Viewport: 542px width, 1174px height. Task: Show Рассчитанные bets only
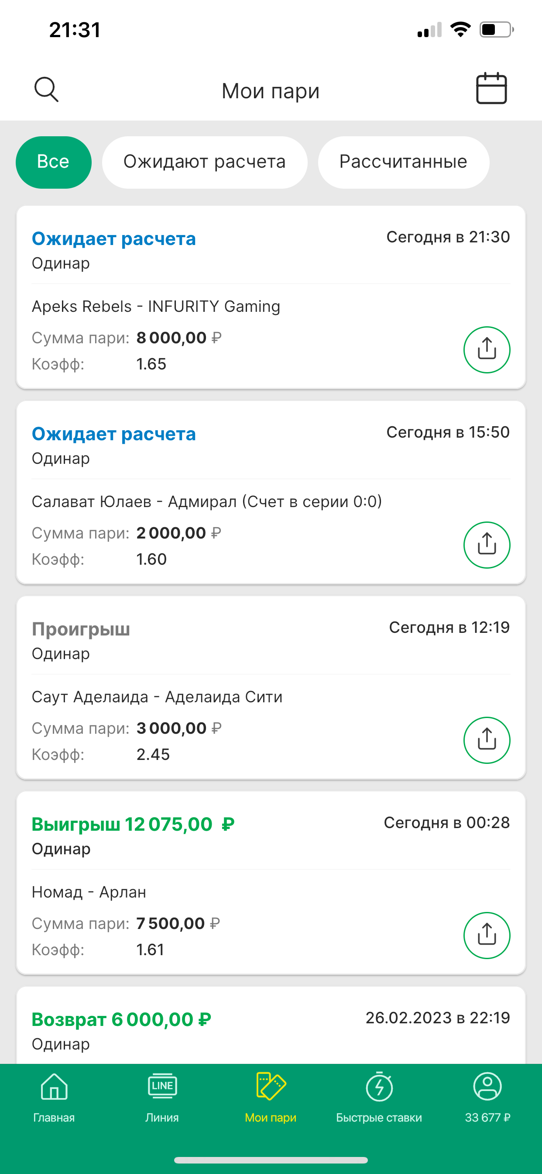tap(403, 162)
